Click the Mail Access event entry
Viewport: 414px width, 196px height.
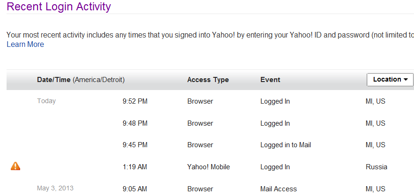click(279, 189)
